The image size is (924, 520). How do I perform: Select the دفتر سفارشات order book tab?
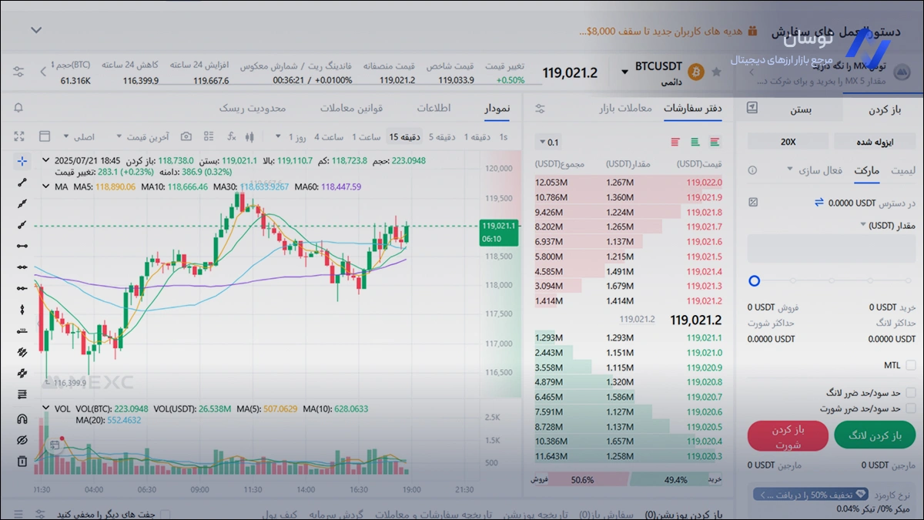pyautogui.click(x=693, y=109)
